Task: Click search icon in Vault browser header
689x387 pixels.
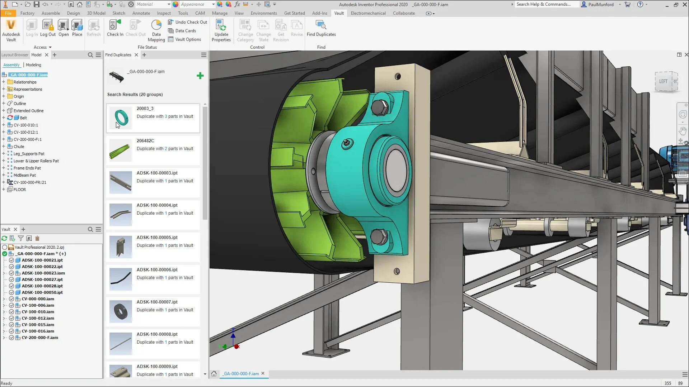Action: pos(90,229)
